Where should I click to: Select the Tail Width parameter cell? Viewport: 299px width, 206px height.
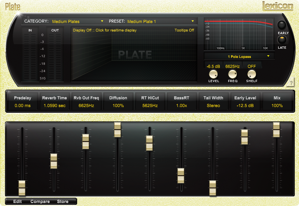(213, 102)
